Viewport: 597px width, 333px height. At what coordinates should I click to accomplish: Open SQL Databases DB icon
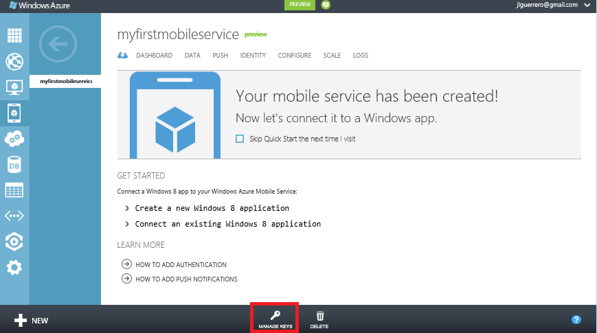tap(14, 165)
